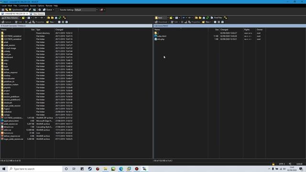Screen dimensions: 306x172
Task: Open the Remote menu
Action: tap(49, 6)
